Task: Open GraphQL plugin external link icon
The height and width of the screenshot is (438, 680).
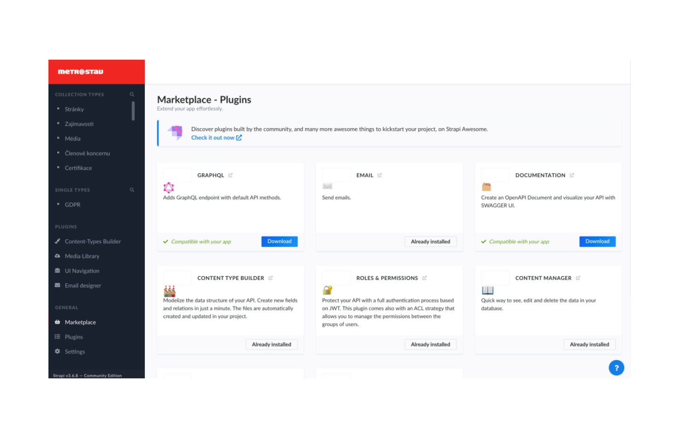Action: 231,176
